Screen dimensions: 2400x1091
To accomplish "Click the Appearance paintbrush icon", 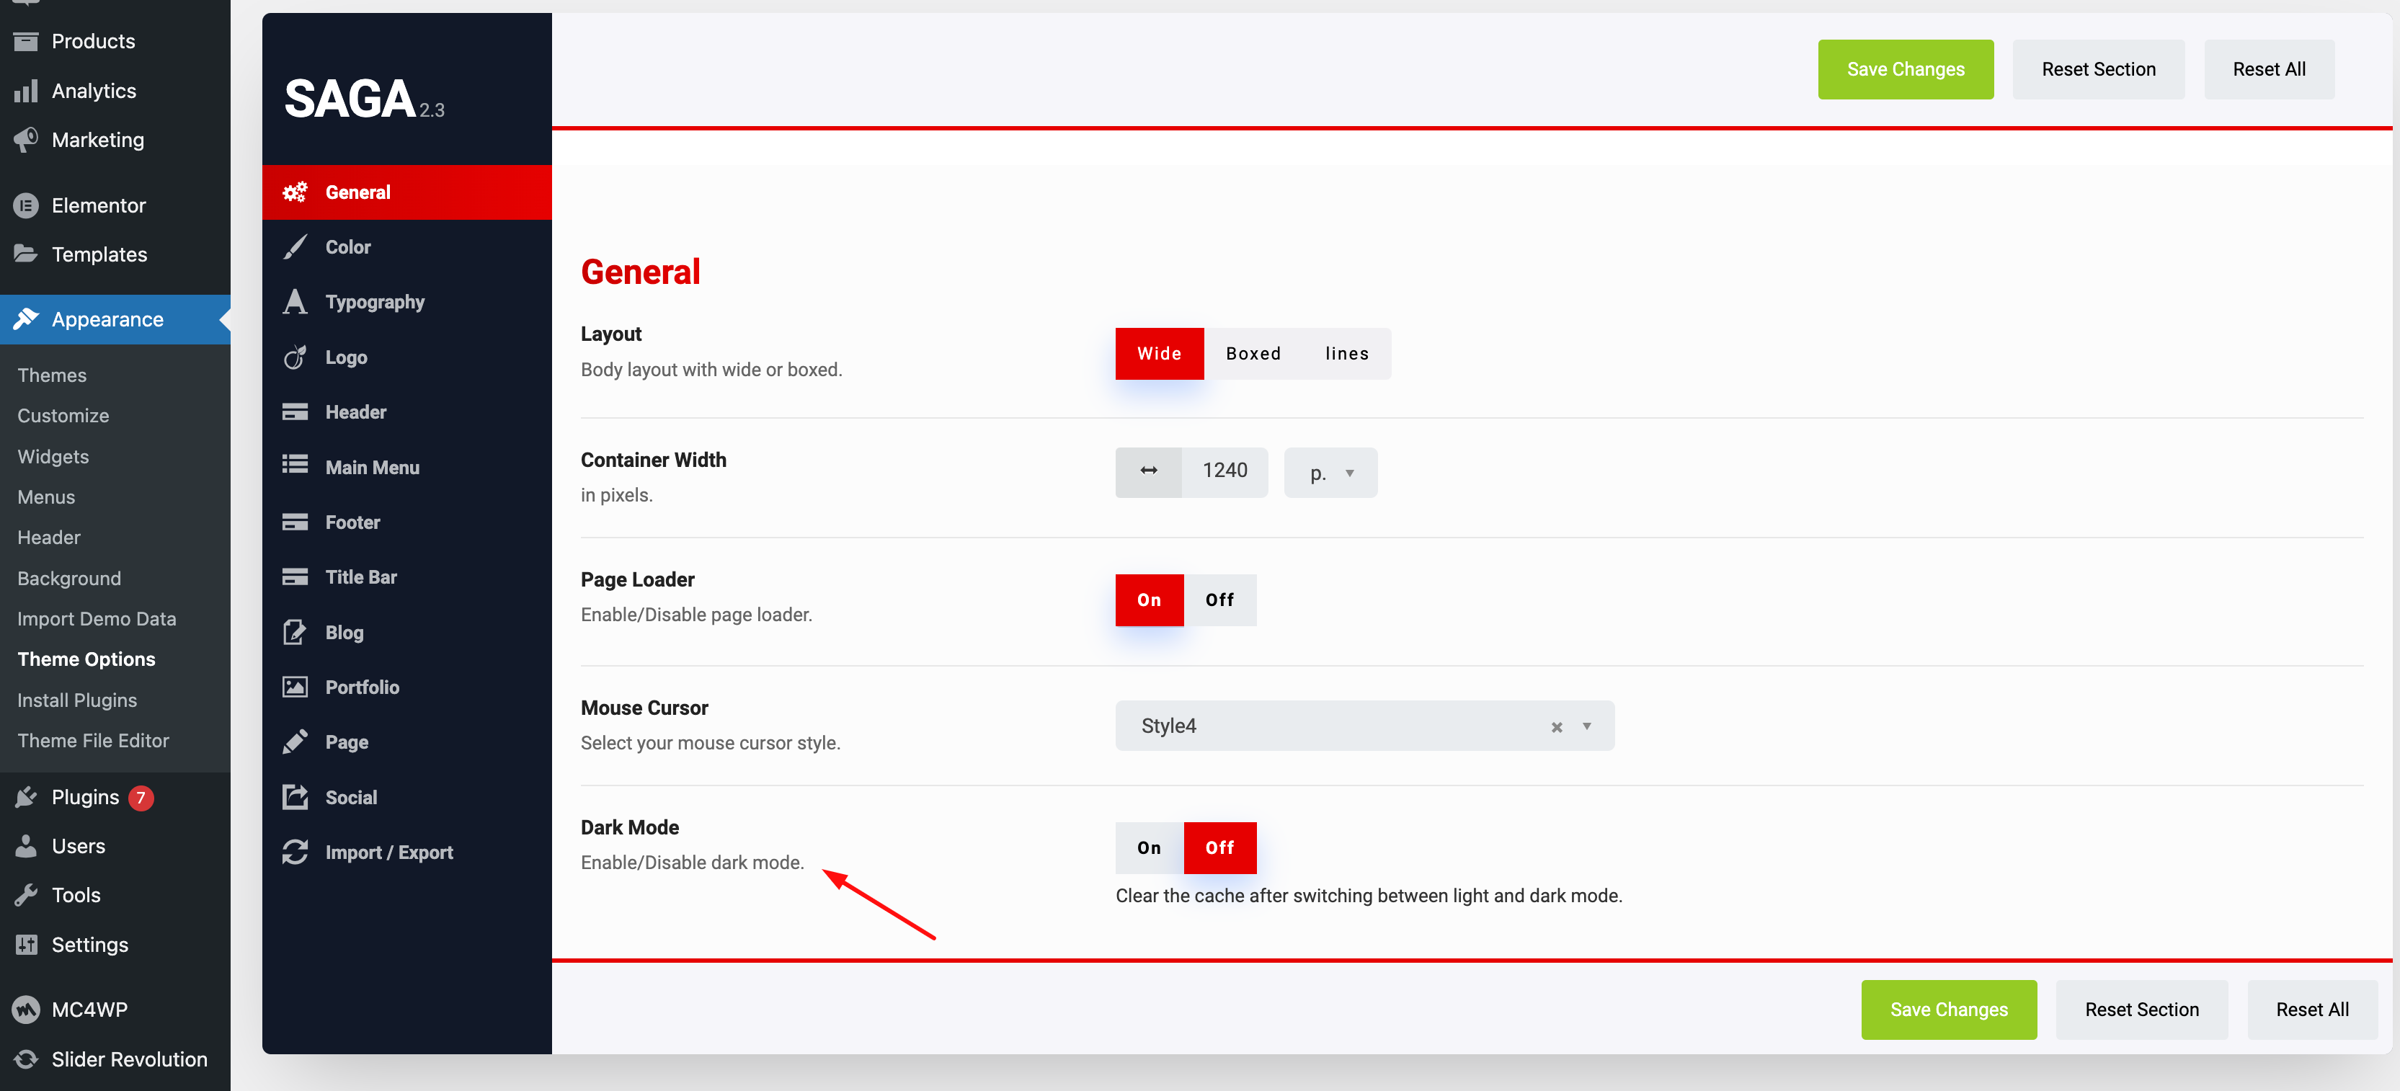I will (x=26, y=319).
